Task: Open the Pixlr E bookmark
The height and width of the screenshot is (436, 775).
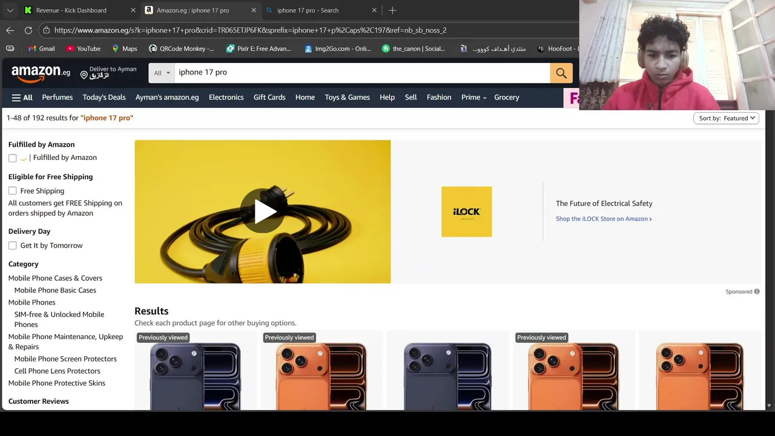Action: pyautogui.click(x=259, y=48)
